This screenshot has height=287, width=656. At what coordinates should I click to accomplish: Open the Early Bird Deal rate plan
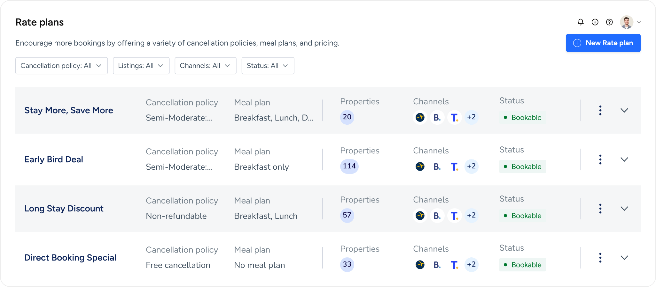click(54, 159)
